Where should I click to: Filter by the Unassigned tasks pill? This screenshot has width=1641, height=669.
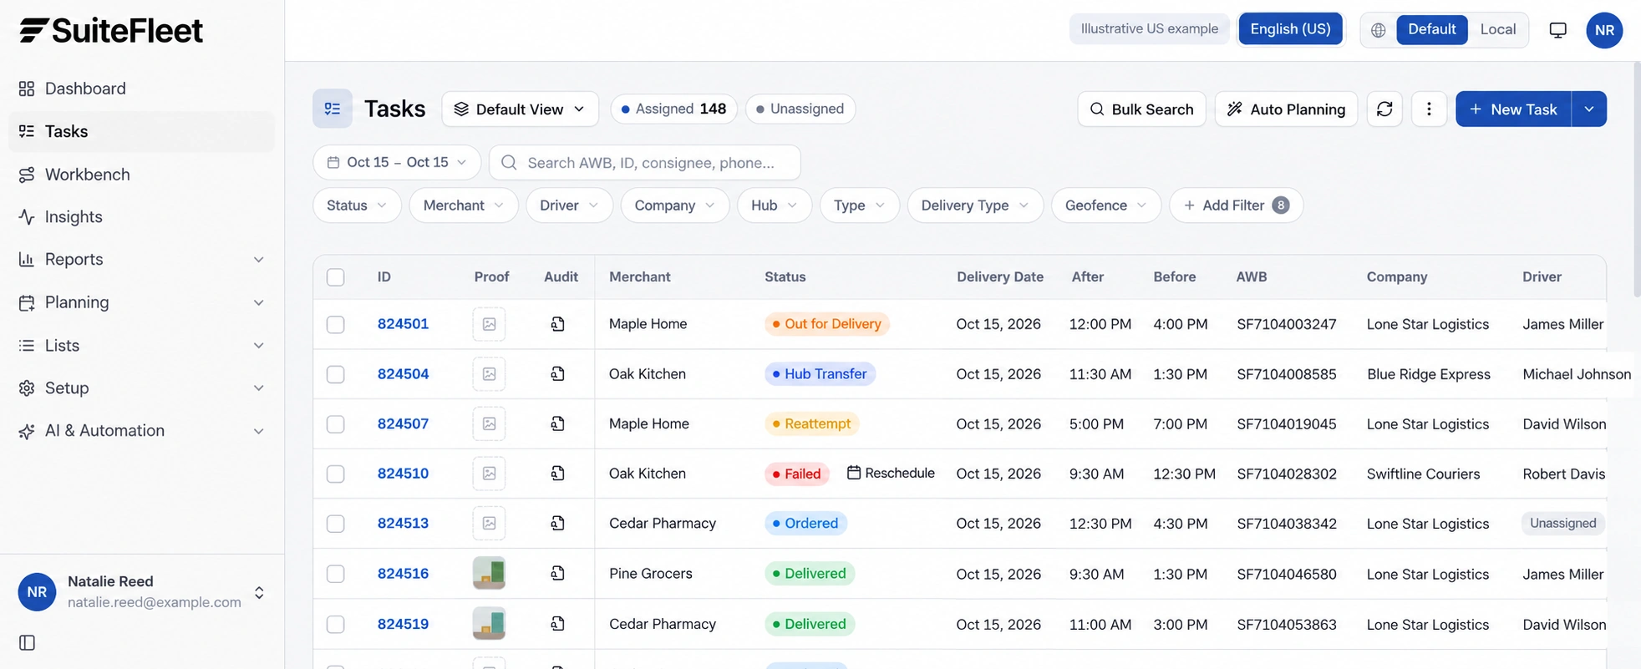pos(800,109)
